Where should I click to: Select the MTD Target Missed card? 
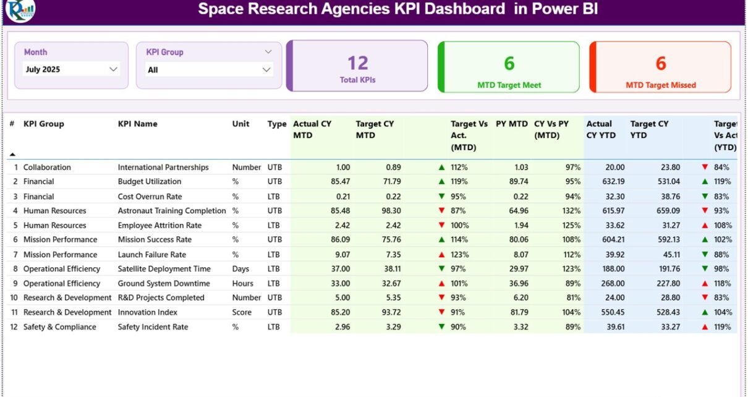[660, 67]
